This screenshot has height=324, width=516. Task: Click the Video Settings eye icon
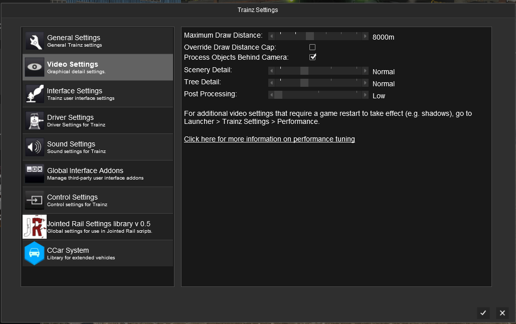pyautogui.click(x=35, y=67)
